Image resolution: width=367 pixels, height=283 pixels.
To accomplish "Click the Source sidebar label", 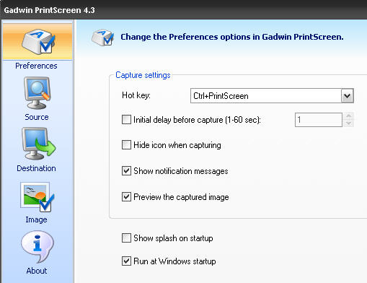I will 37,117.
